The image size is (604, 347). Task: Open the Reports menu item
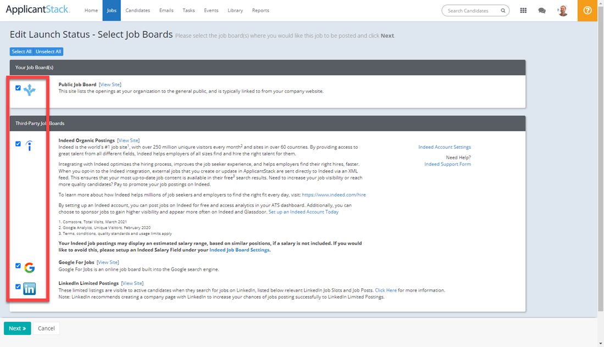pos(261,10)
